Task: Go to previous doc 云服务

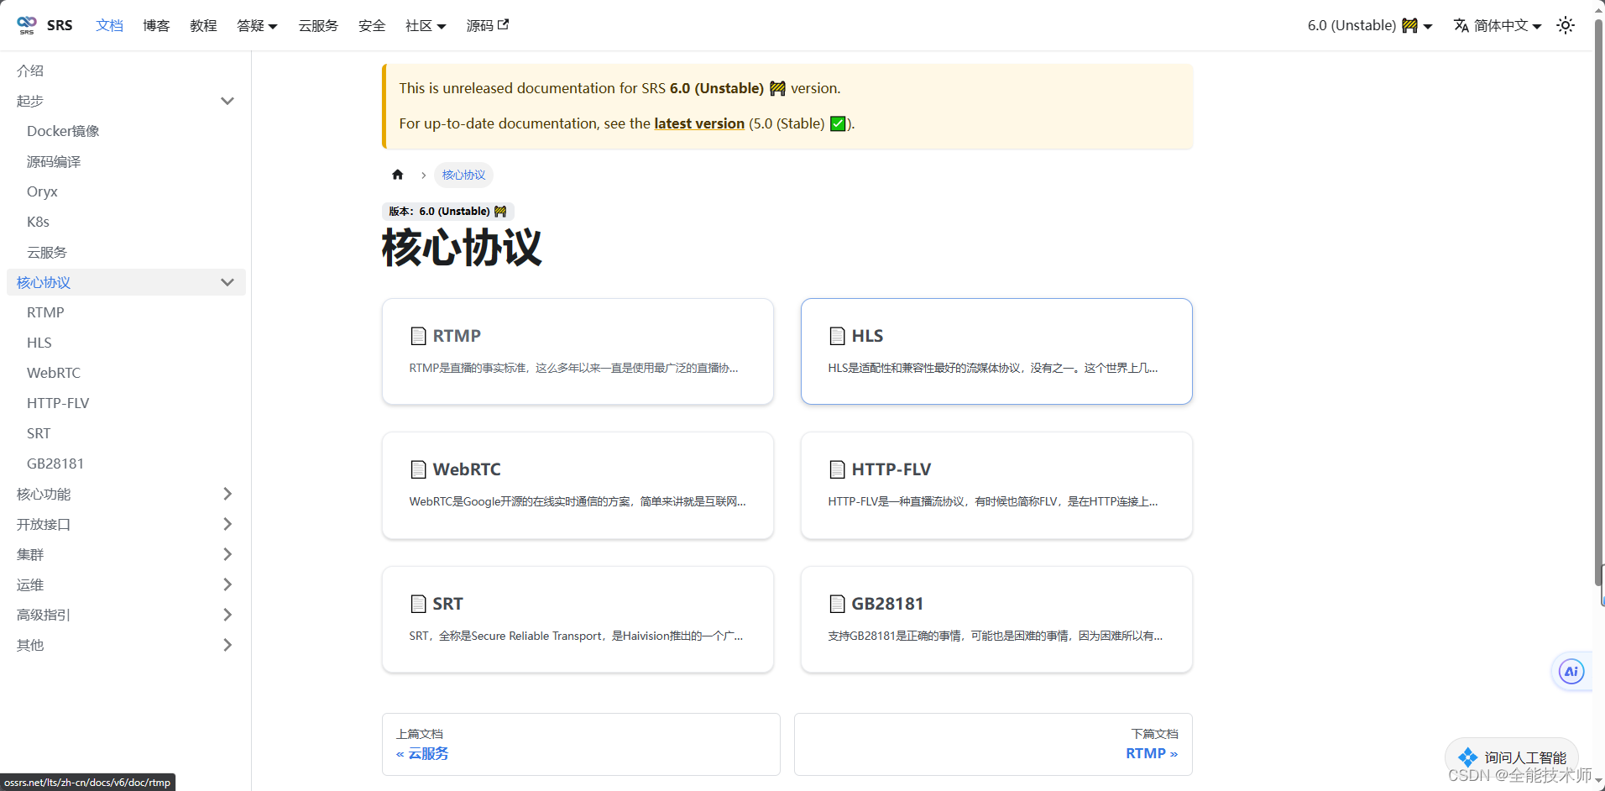Action: click(x=581, y=744)
